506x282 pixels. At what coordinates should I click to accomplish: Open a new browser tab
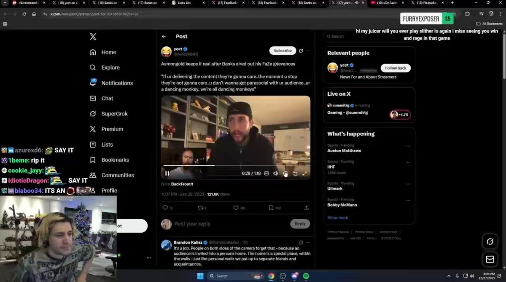(452, 3)
